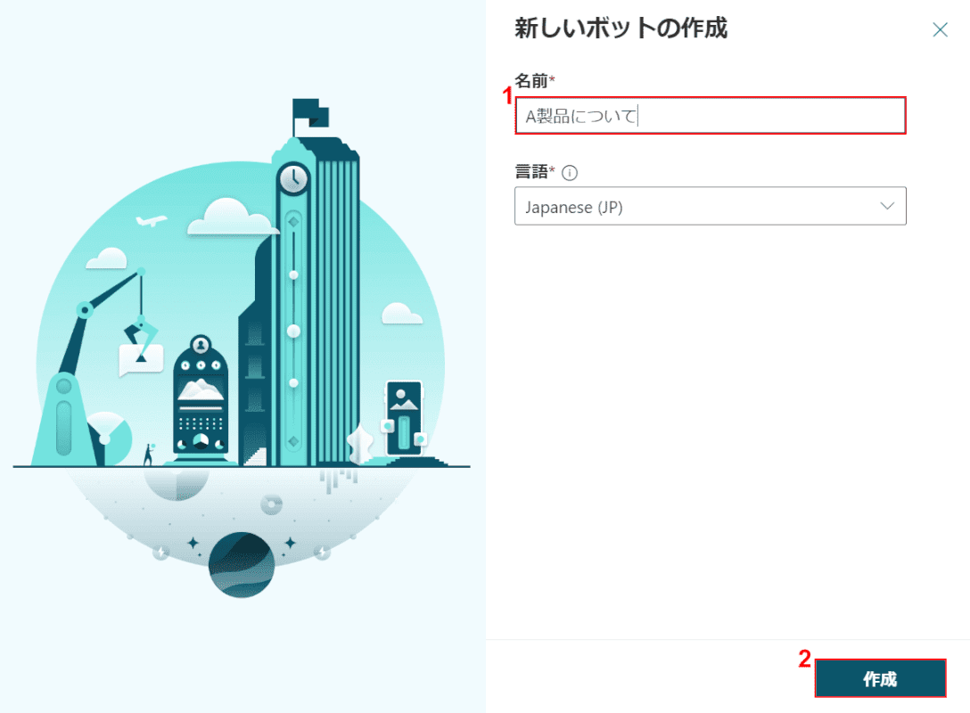
Task: Open the Japanese (JP) language combo box
Action: tap(711, 206)
